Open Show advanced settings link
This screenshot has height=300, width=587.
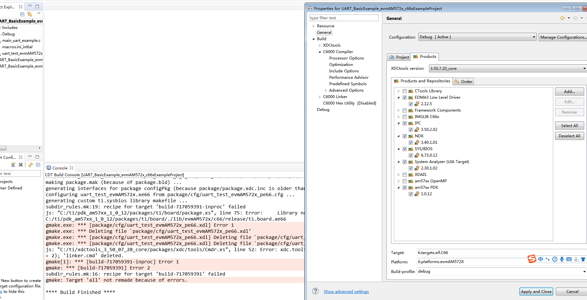click(x=346, y=292)
